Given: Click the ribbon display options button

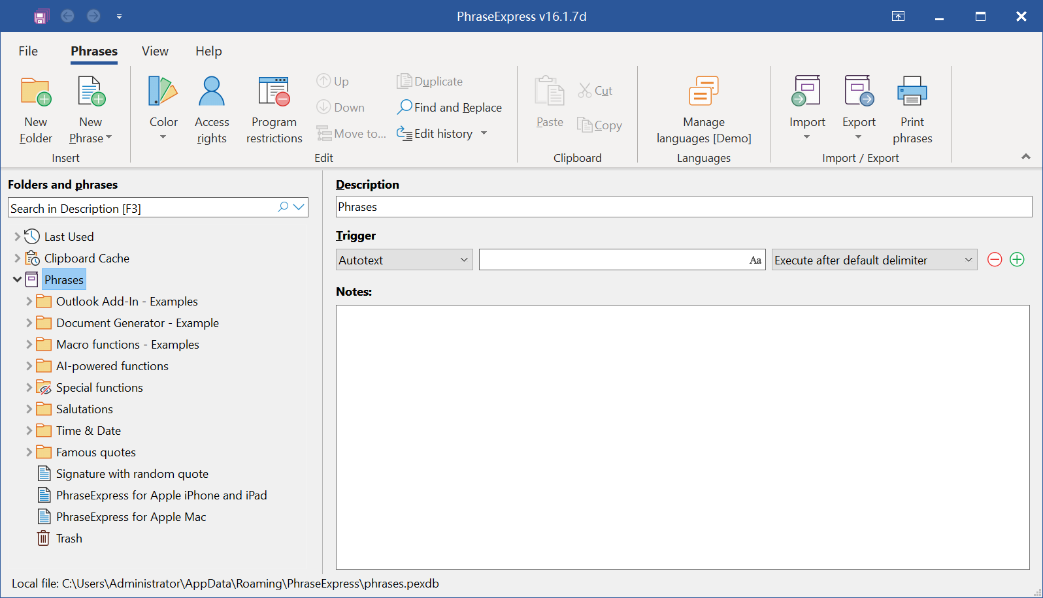Looking at the screenshot, I should pos(899,16).
